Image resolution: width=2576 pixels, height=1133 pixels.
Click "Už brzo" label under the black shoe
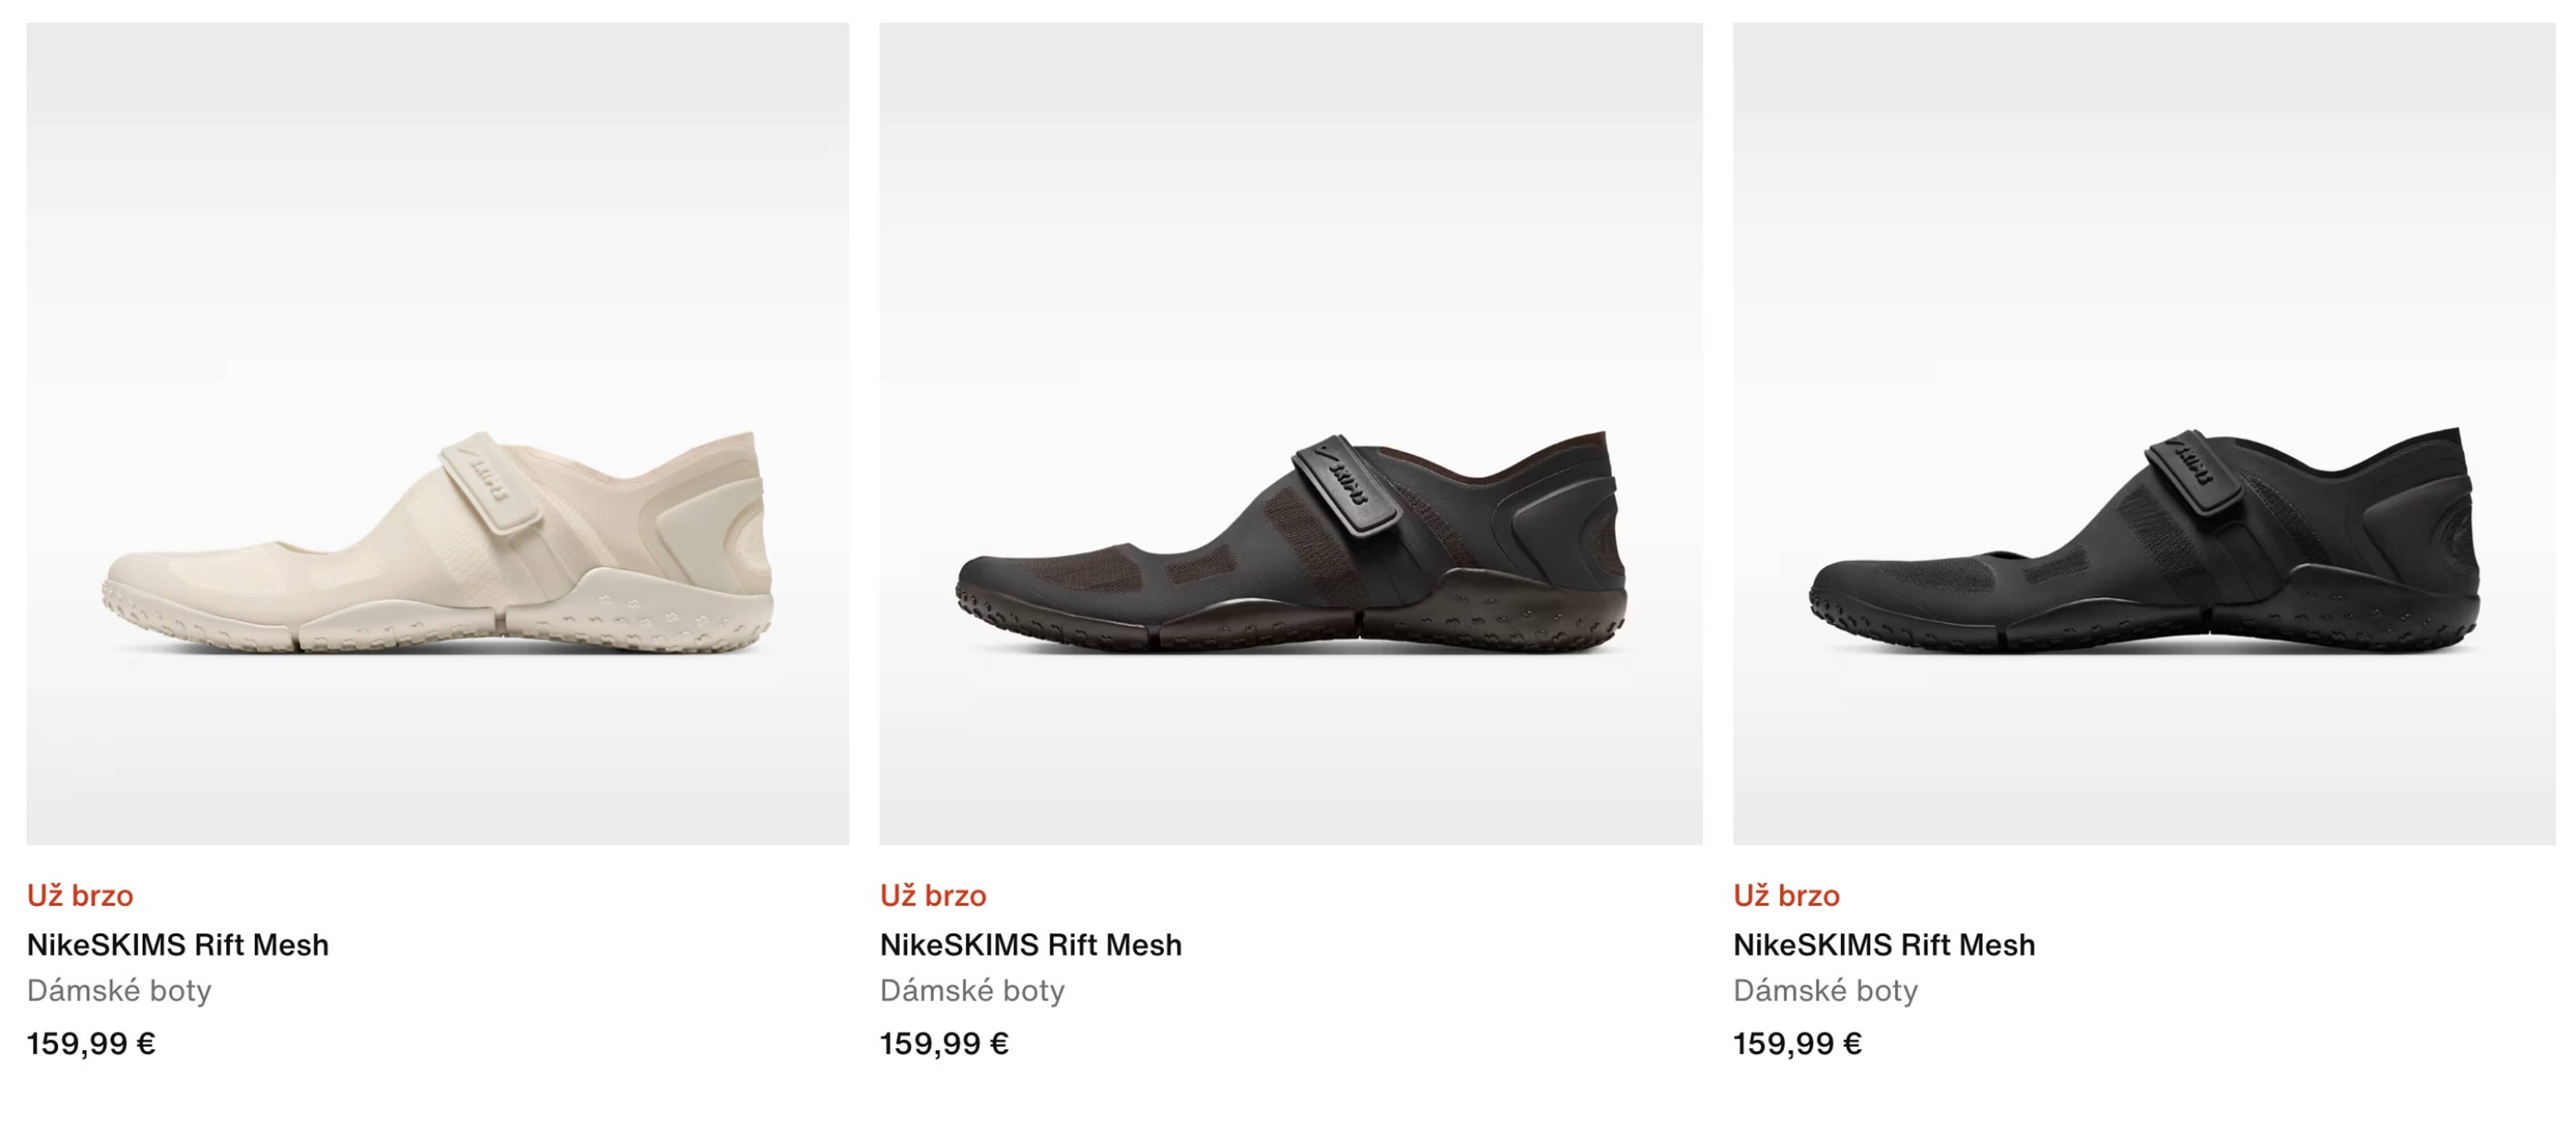click(x=1786, y=895)
